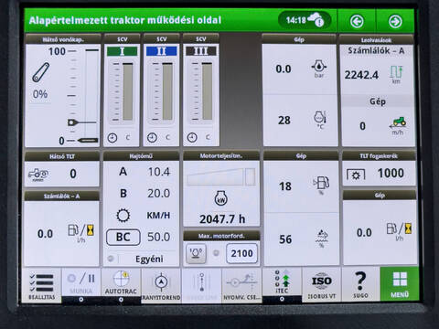The height and width of the screenshot is (329, 439).
Task: Open the Irányítórend guidance shortcut
Action: pos(161,285)
